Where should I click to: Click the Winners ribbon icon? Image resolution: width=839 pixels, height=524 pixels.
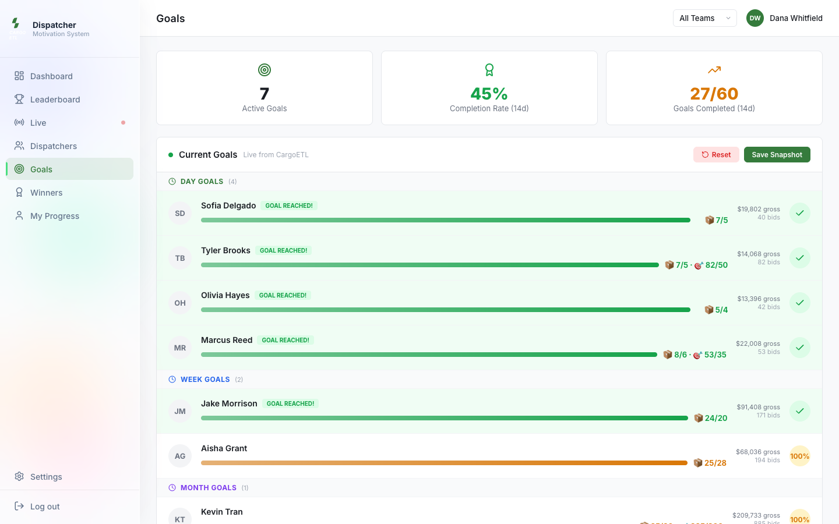[19, 192]
